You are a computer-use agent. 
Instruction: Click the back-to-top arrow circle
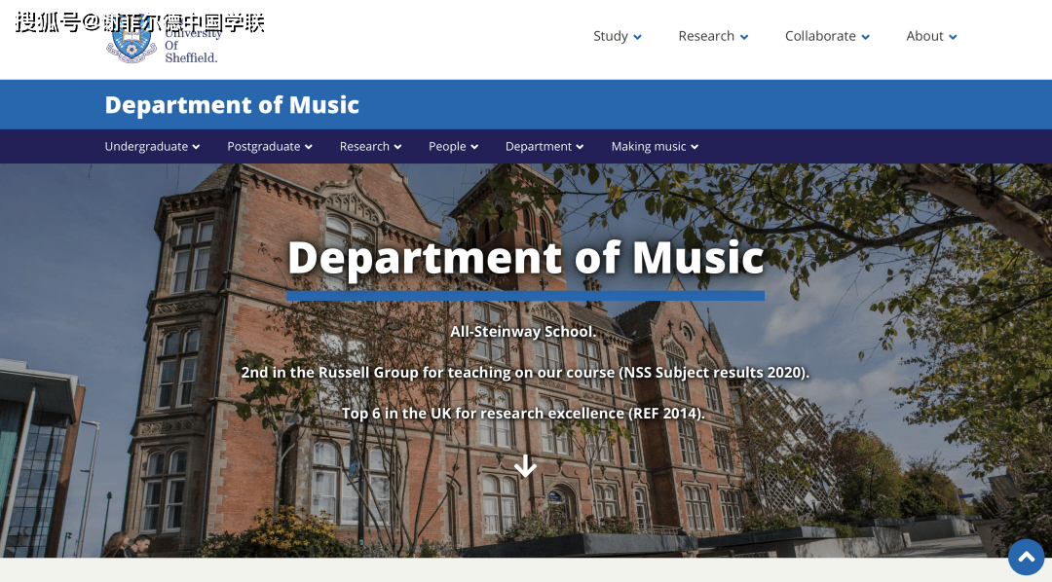click(x=1026, y=557)
